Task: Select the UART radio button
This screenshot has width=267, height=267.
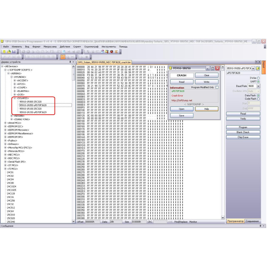Action: point(258,81)
